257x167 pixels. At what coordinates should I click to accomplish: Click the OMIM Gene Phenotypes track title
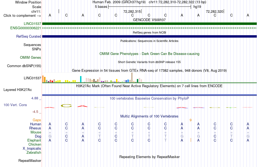tap(149, 54)
